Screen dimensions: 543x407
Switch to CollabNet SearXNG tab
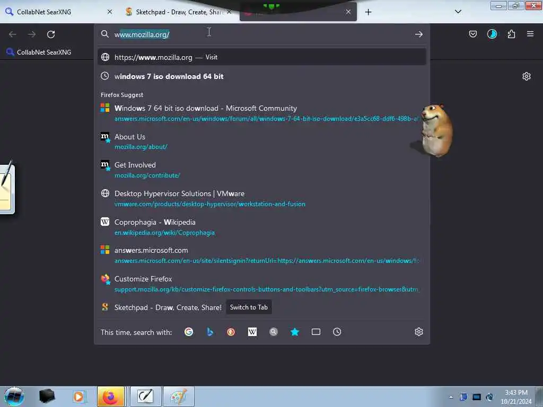pos(59,12)
